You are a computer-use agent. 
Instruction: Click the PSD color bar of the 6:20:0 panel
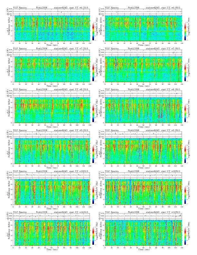[x=93, y=31]
